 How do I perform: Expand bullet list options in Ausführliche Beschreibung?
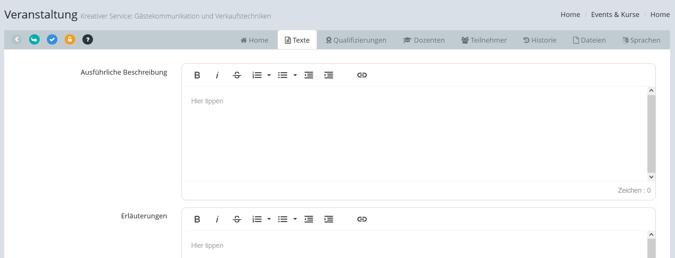(295, 75)
